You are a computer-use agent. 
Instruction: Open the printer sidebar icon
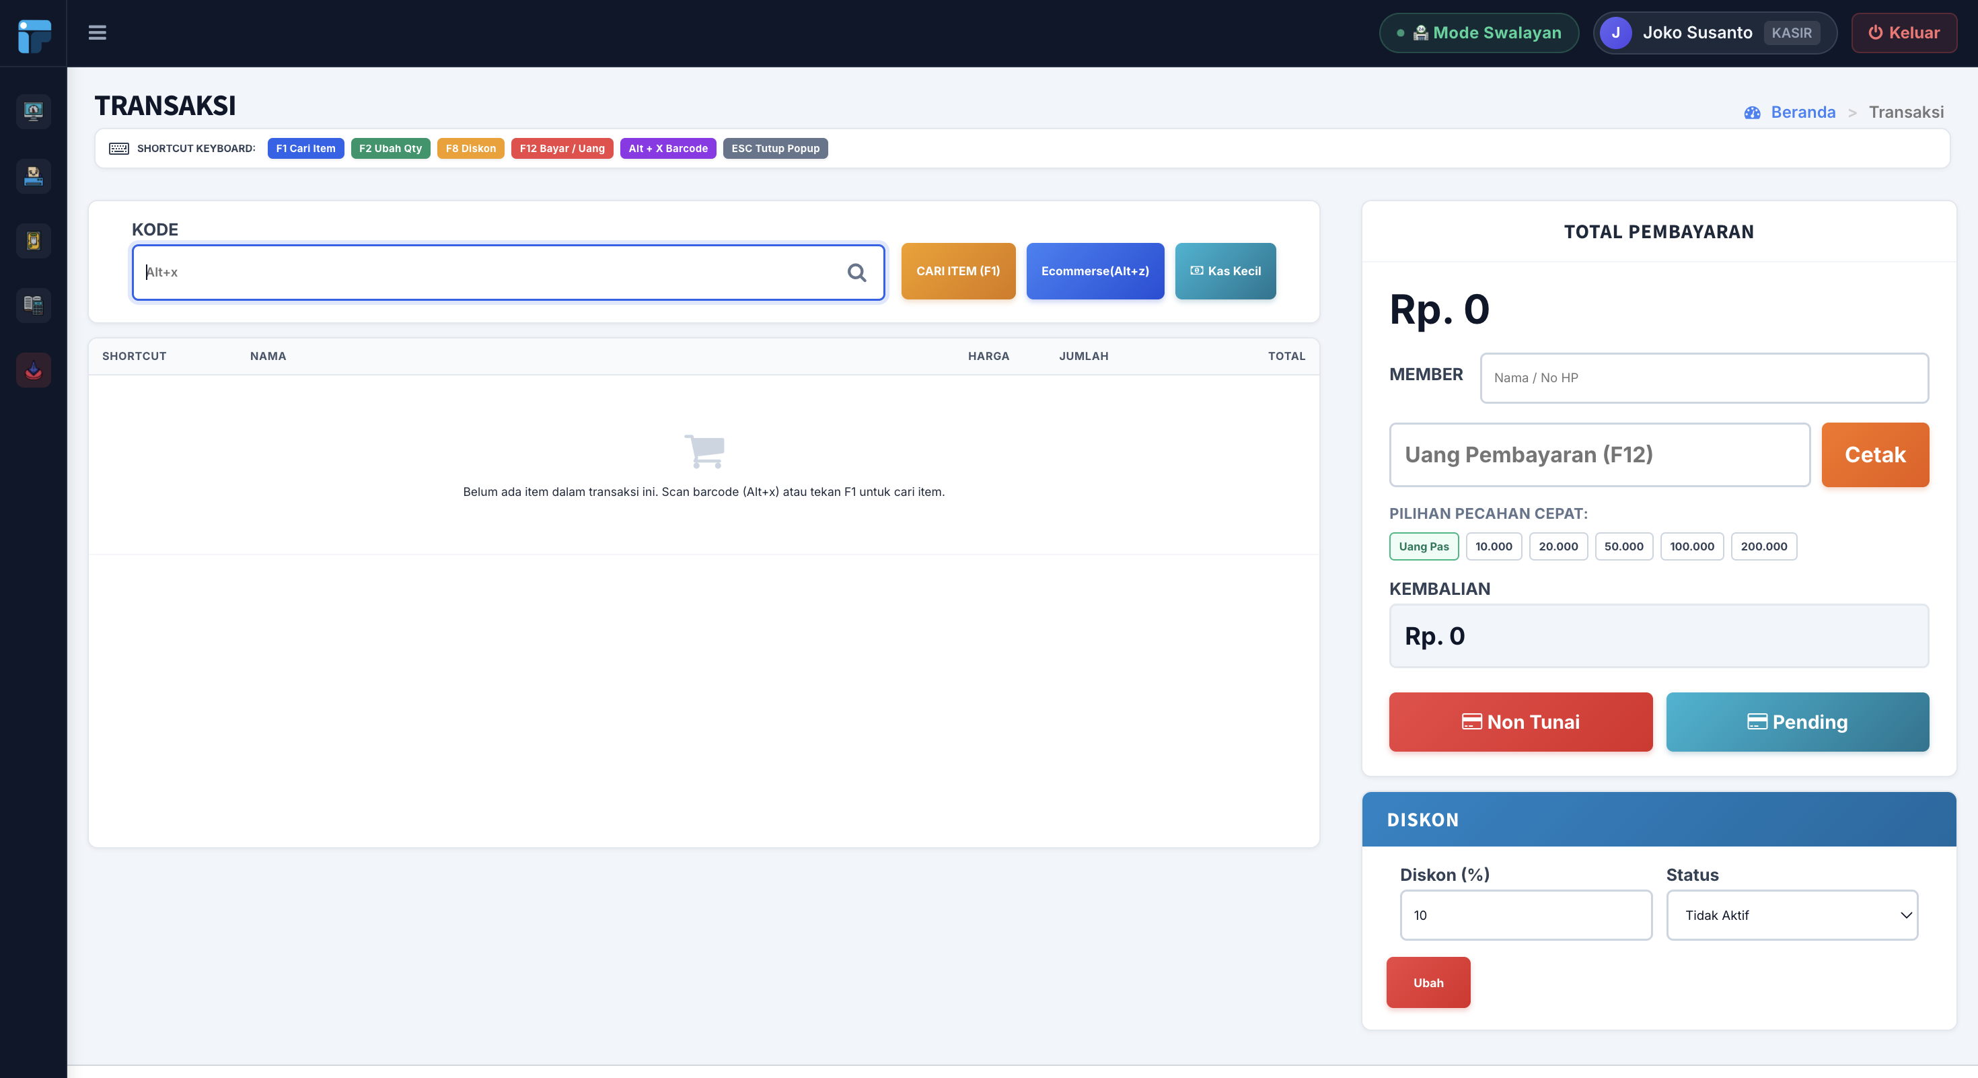coord(33,176)
